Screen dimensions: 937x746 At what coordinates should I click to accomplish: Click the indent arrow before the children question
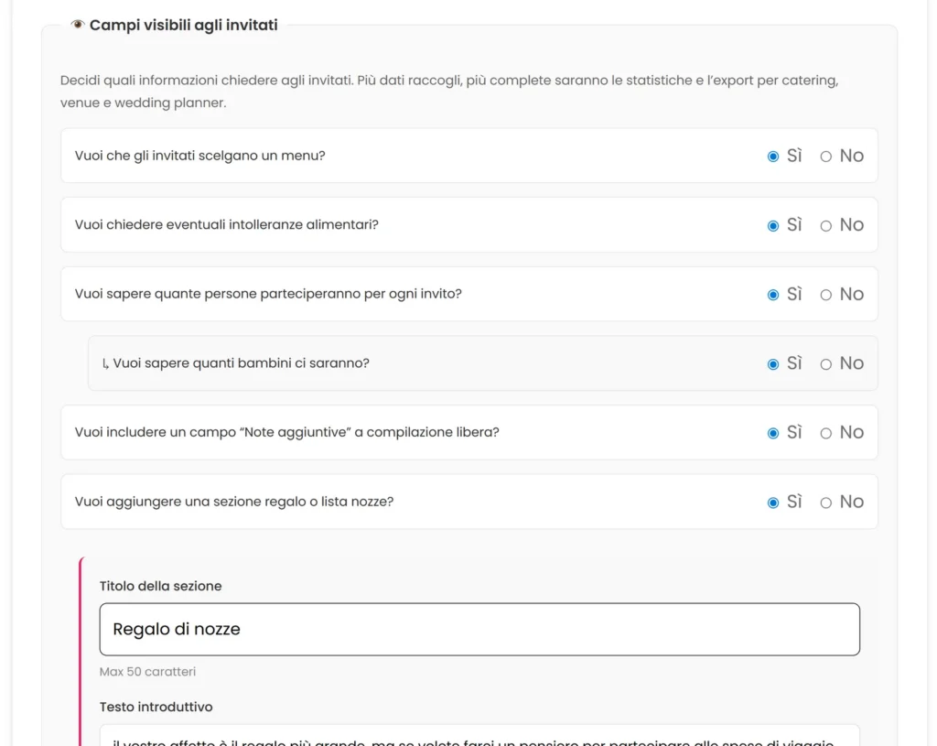(105, 363)
